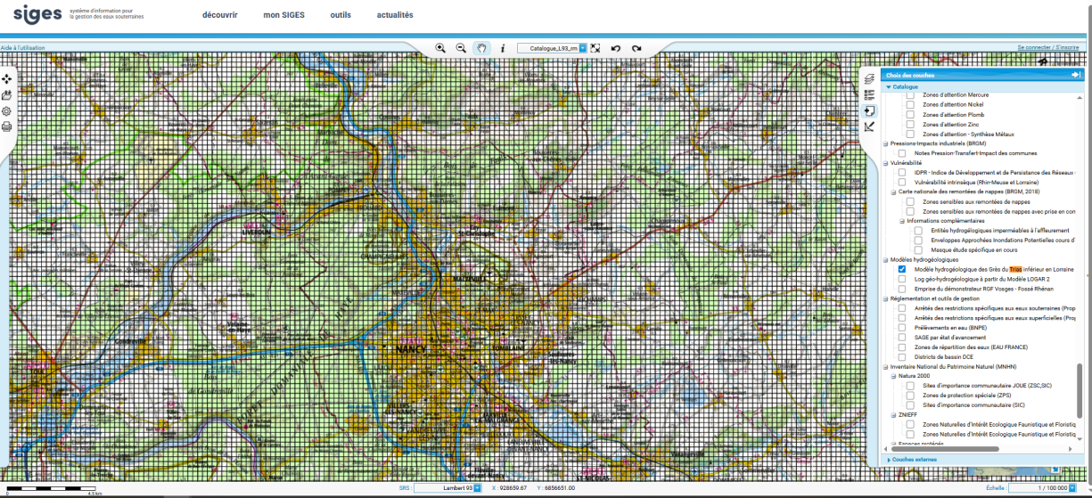Screen dimensions: 1092x498
Task: Open the SRS Lambert 93 dropdown
Action: pos(477,488)
